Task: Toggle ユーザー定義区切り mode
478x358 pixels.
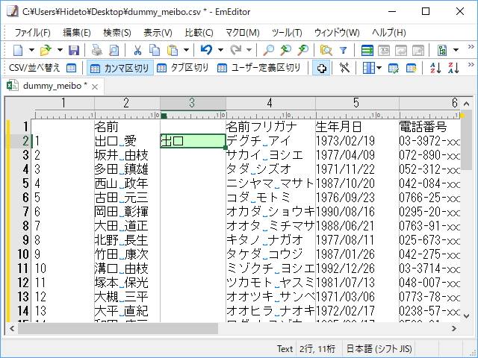Action: (x=259, y=68)
